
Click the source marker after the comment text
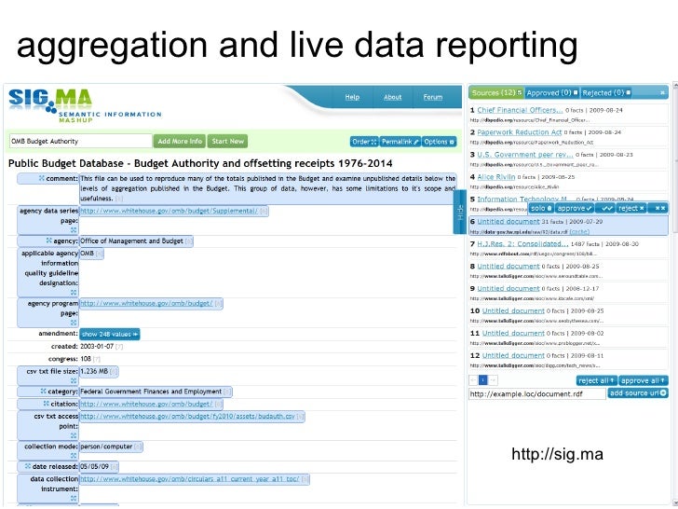pyautogui.click(x=119, y=199)
